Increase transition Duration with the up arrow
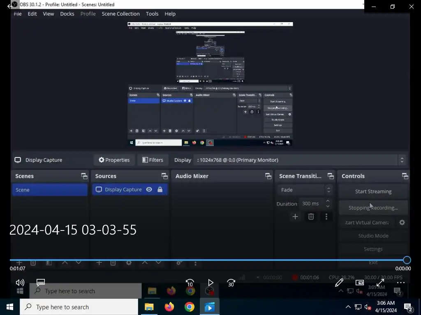This screenshot has height=315, width=421. tap(328, 201)
